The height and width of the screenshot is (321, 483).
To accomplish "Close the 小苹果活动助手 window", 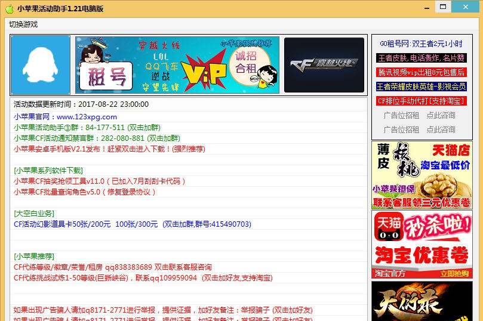I will pyautogui.click(x=466, y=7).
